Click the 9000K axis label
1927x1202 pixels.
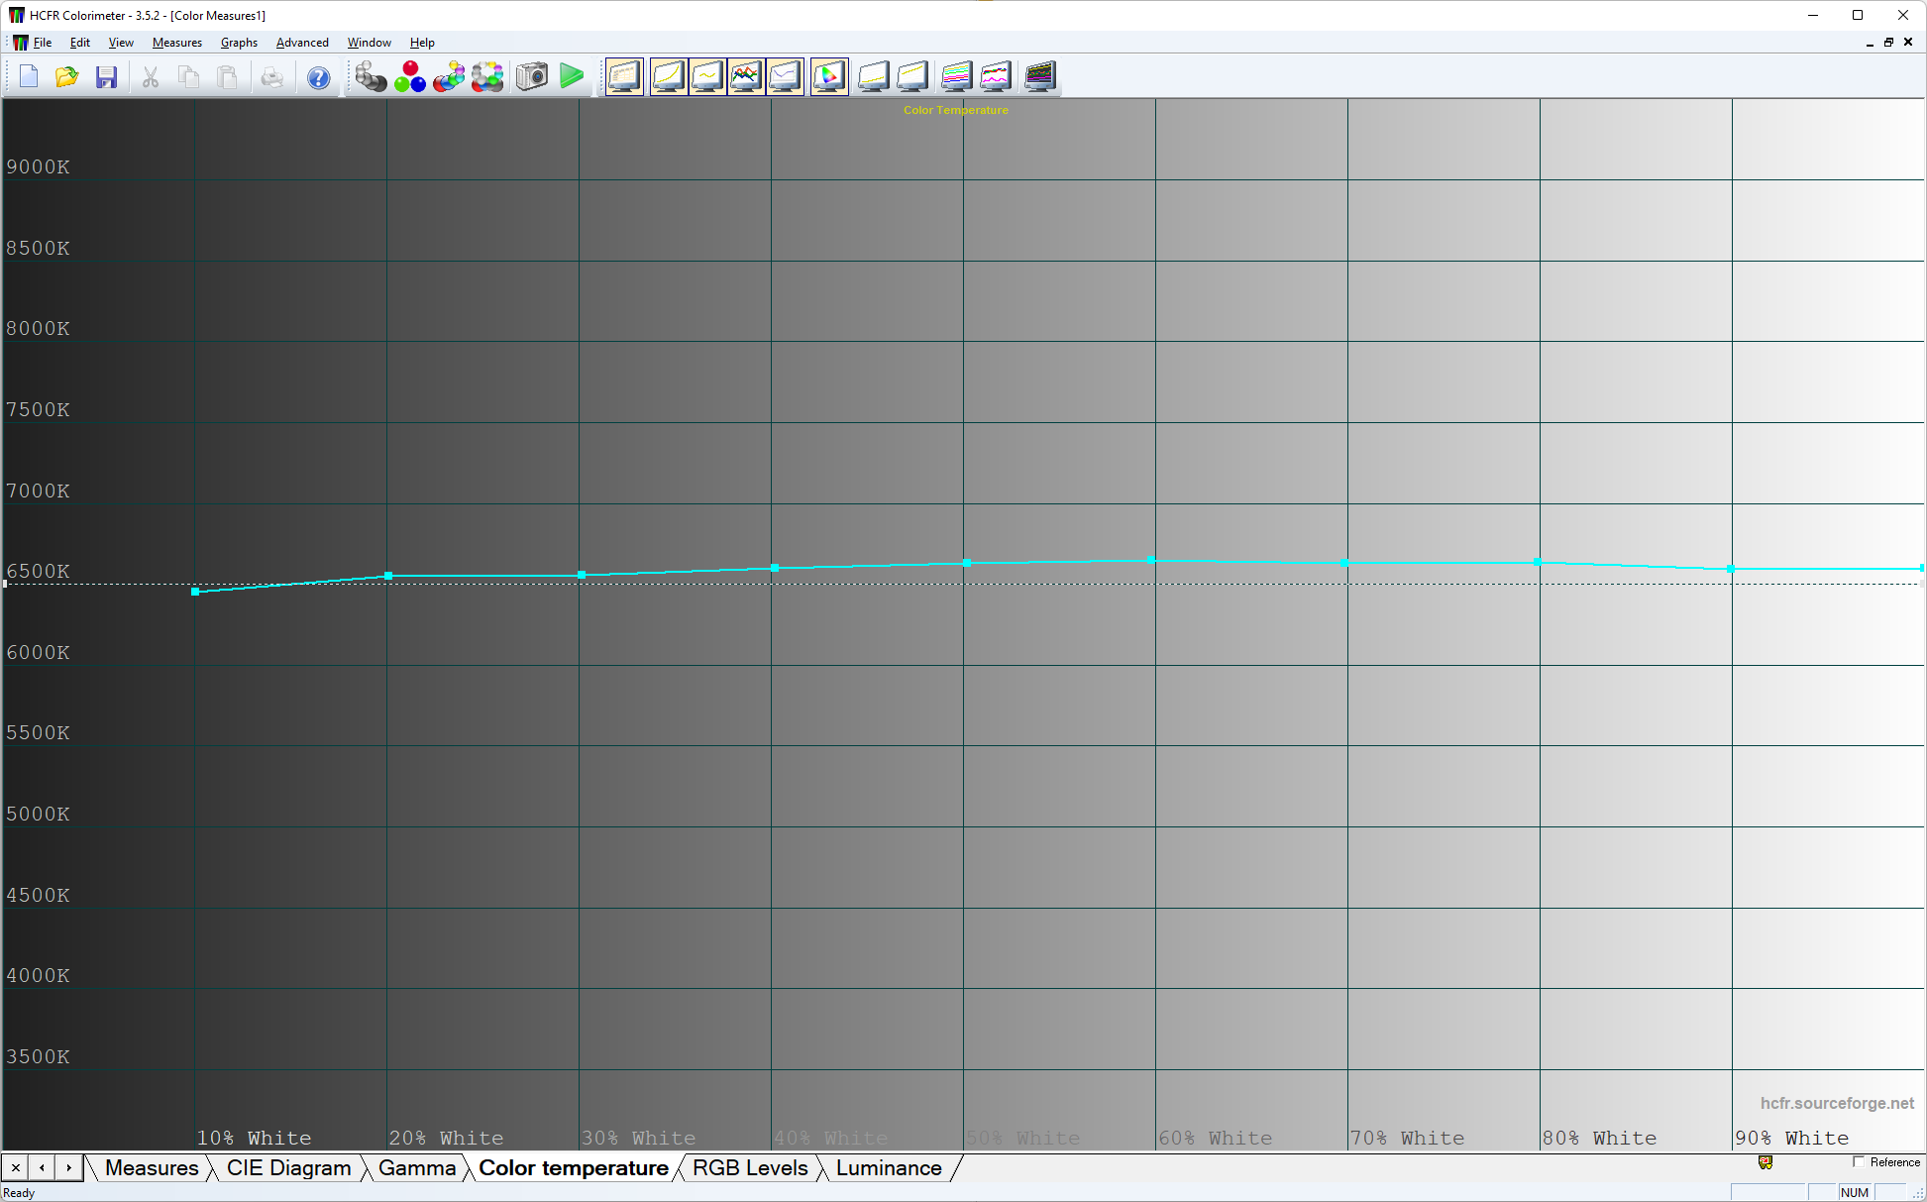39,166
